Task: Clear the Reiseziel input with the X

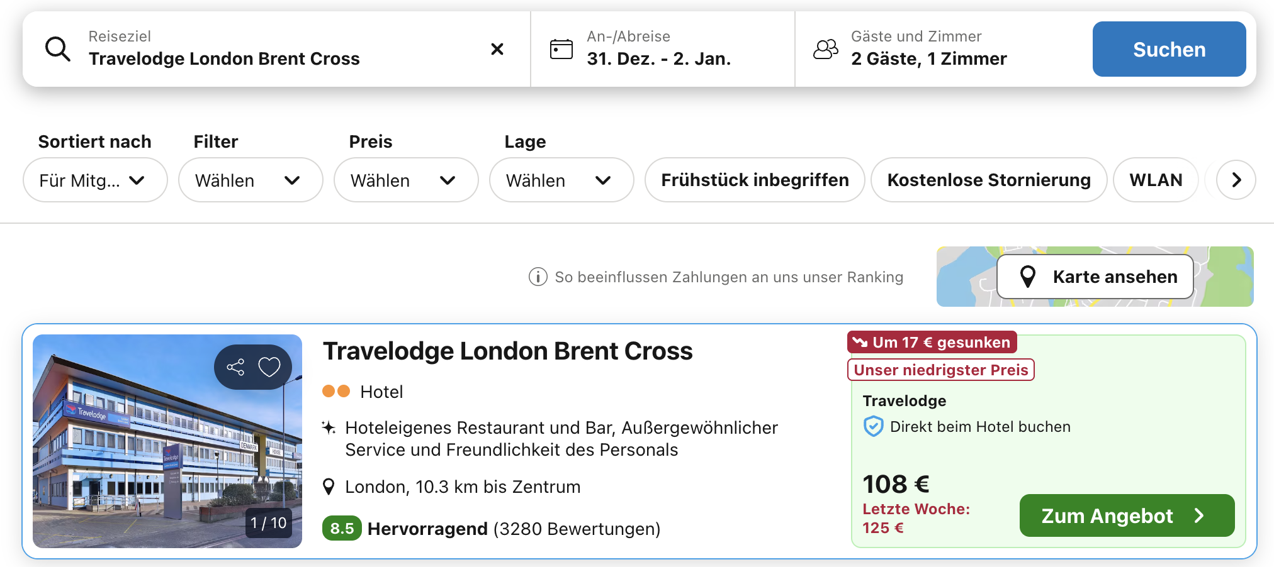Action: point(497,49)
